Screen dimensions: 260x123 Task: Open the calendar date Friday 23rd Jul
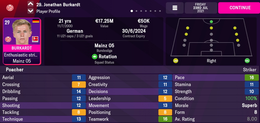pos(200,8)
